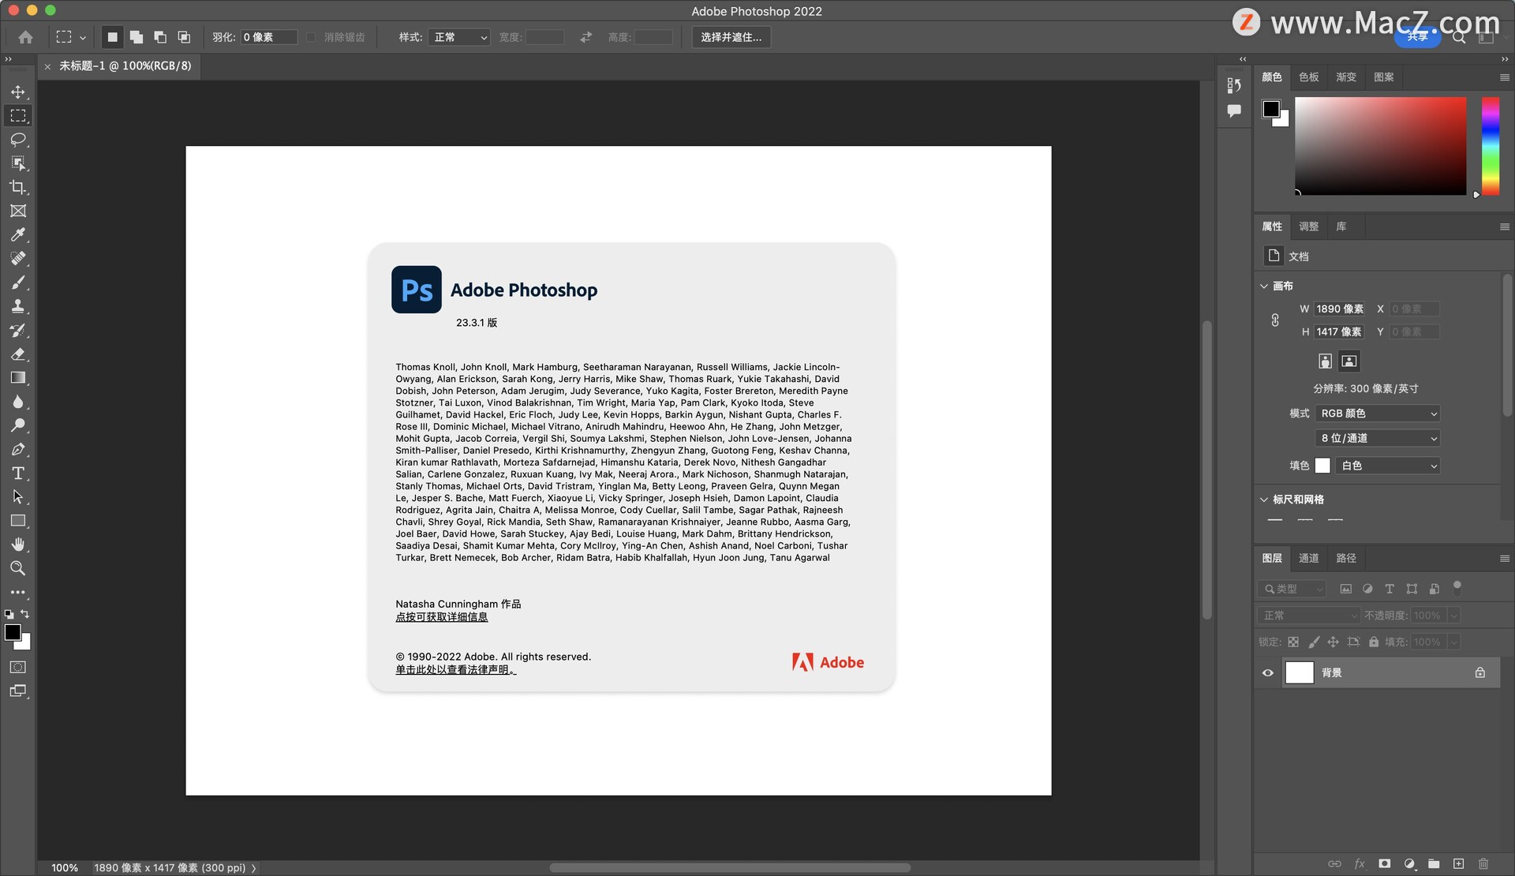Select the Brush tool

pos(17,283)
